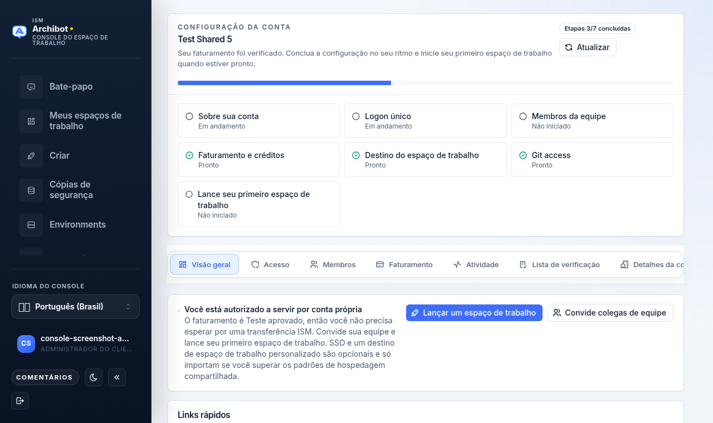Click green check icon beside Faturamento e créditos
Viewport: 713px width, 423px height.
[189, 155]
